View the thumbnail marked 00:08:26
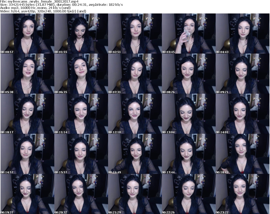 pyautogui.click(x=189, y=74)
